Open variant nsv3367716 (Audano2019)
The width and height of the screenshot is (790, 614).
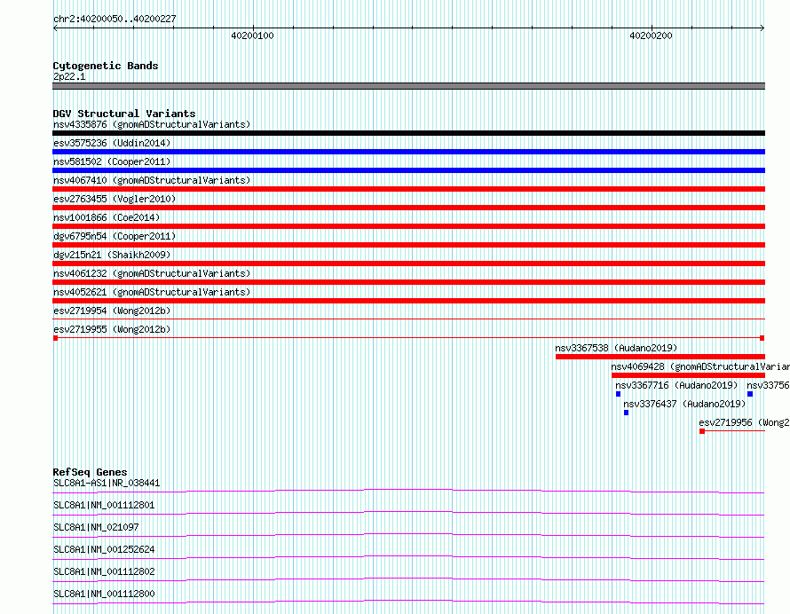tap(676, 385)
